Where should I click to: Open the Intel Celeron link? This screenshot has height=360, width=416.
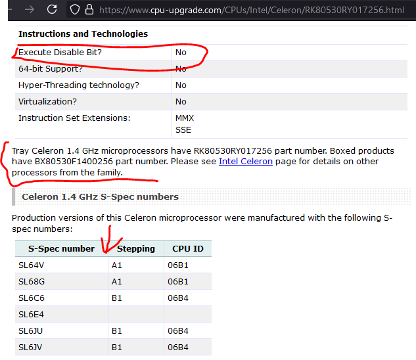pyautogui.click(x=246, y=162)
